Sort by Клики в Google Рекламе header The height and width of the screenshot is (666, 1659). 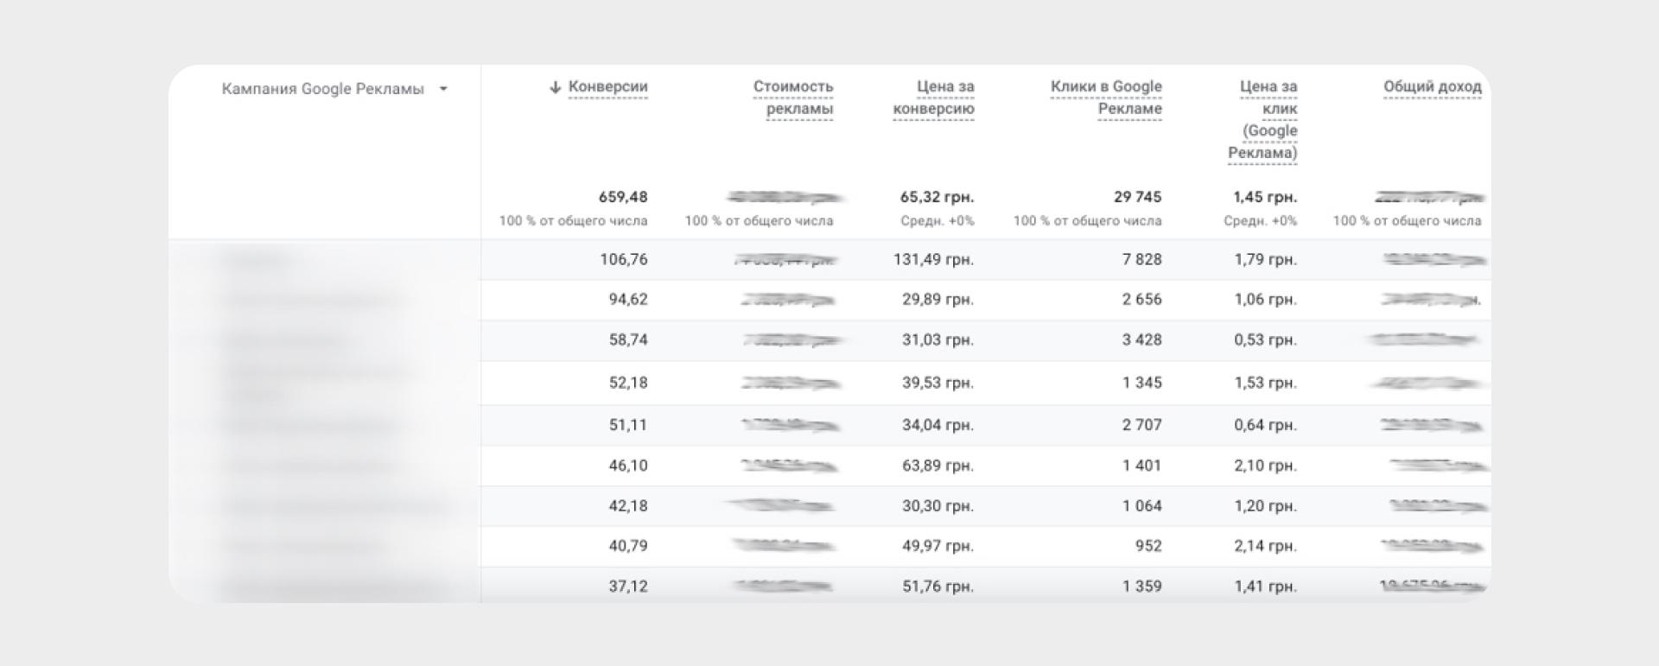[1106, 98]
